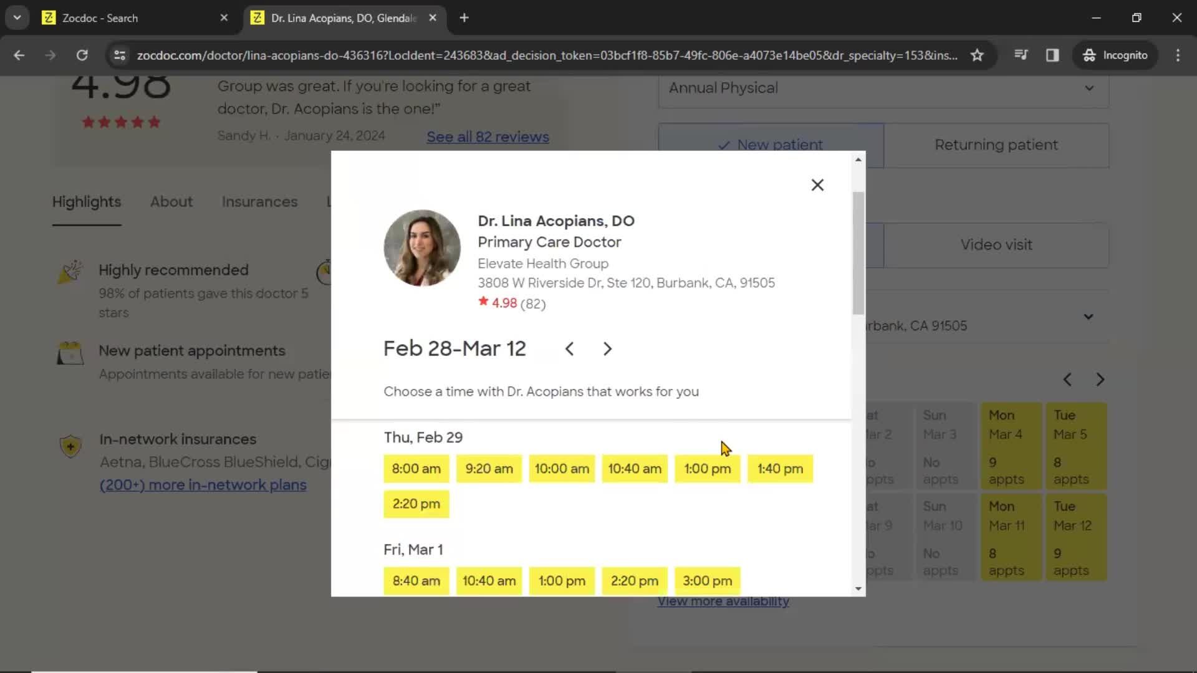Open Tue Mar 12 9 appts cell
Image resolution: width=1197 pixels, height=673 pixels.
pos(1075,537)
